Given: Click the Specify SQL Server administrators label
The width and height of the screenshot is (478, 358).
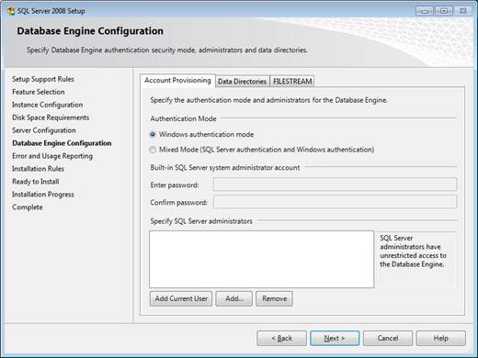Looking at the screenshot, I should [201, 221].
